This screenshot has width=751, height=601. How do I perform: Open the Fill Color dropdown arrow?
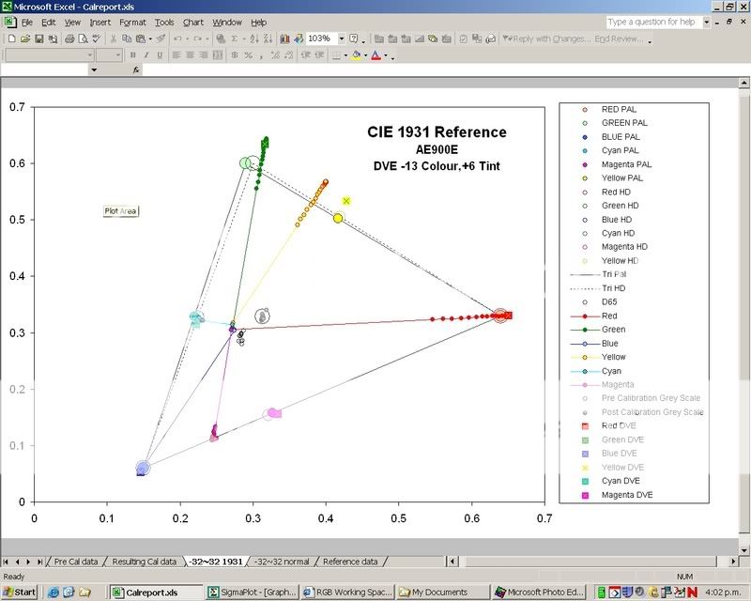[x=364, y=55]
